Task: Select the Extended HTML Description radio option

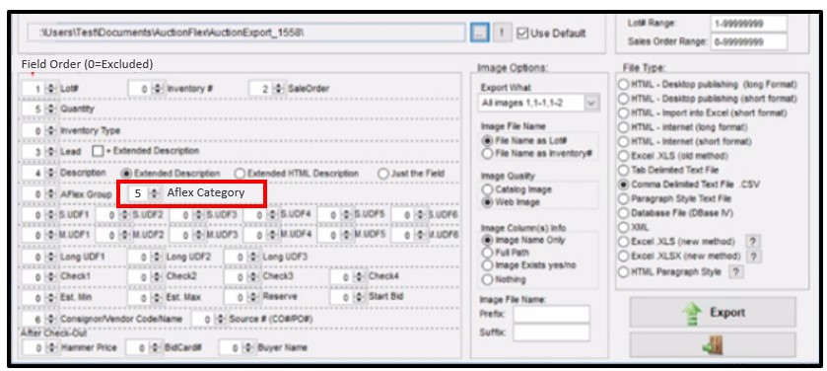Action: click(240, 173)
